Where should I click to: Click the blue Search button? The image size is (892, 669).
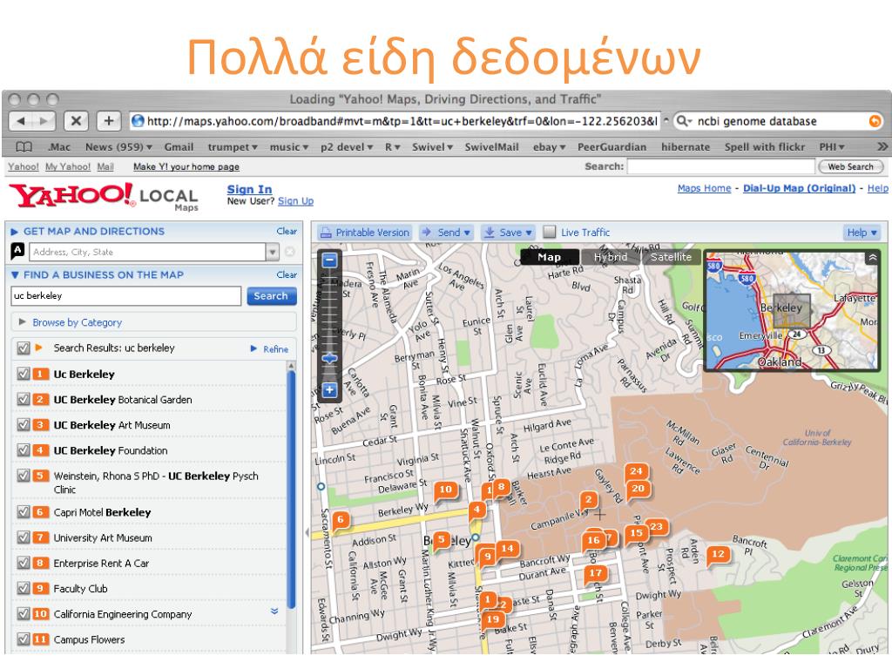(272, 296)
